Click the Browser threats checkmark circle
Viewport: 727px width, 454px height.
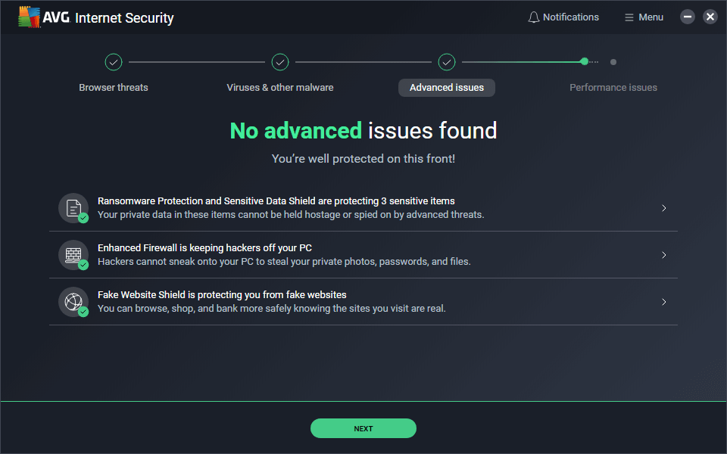click(114, 62)
